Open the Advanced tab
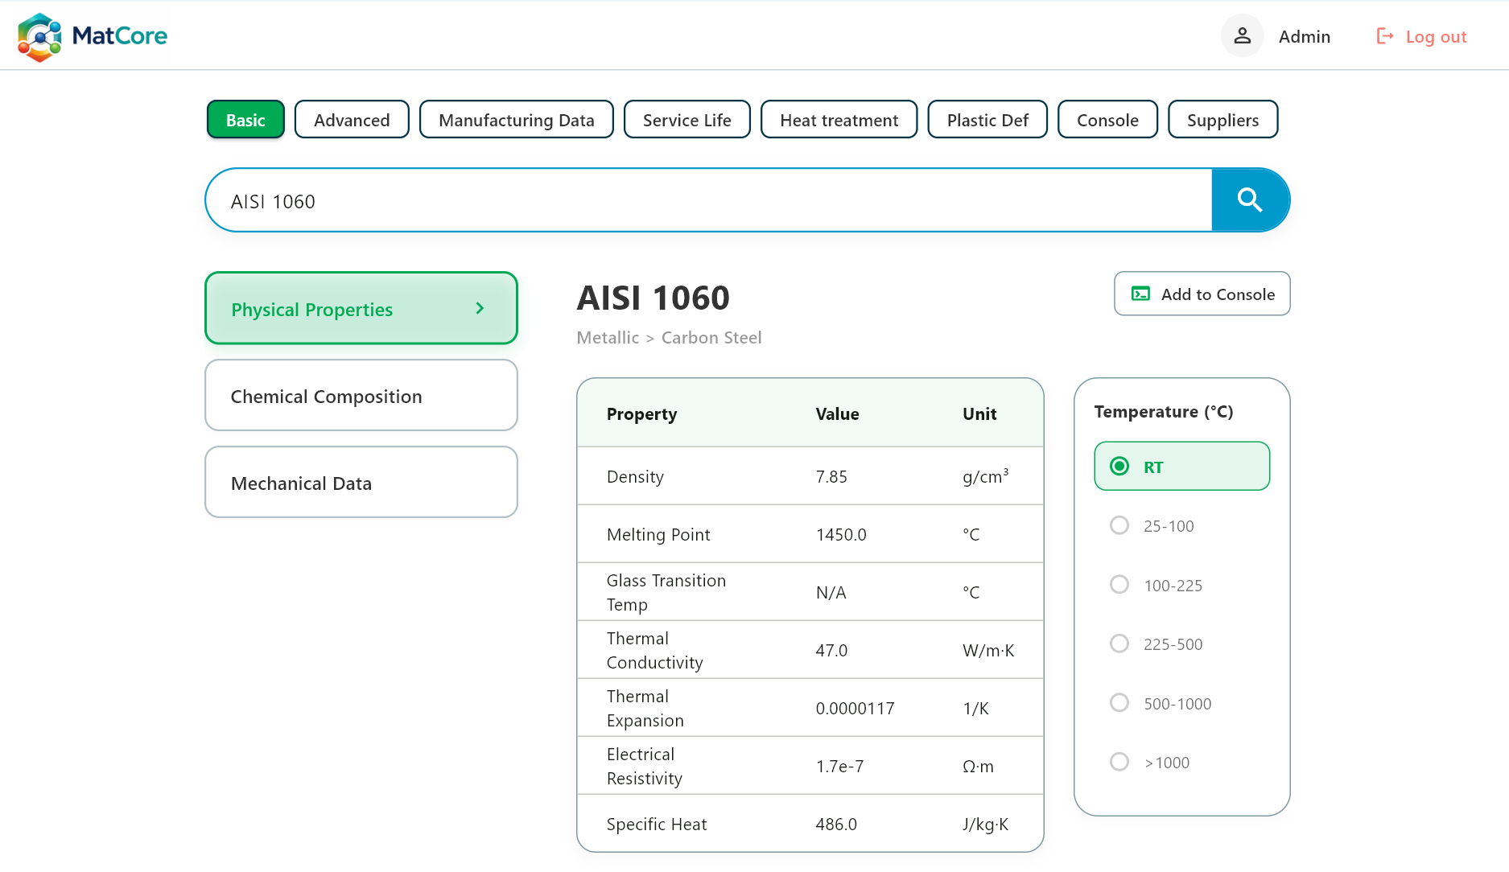 click(x=352, y=120)
